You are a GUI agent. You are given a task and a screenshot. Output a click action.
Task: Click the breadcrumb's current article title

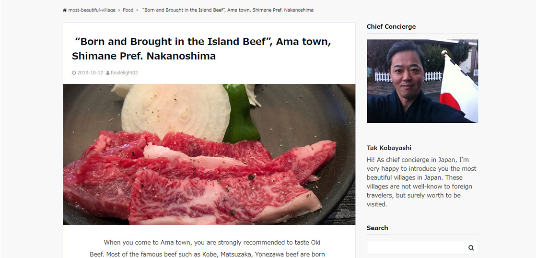[x=228, y=10]
